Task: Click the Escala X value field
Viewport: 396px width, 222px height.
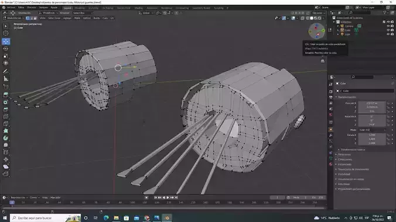Action: pos(372,135)
